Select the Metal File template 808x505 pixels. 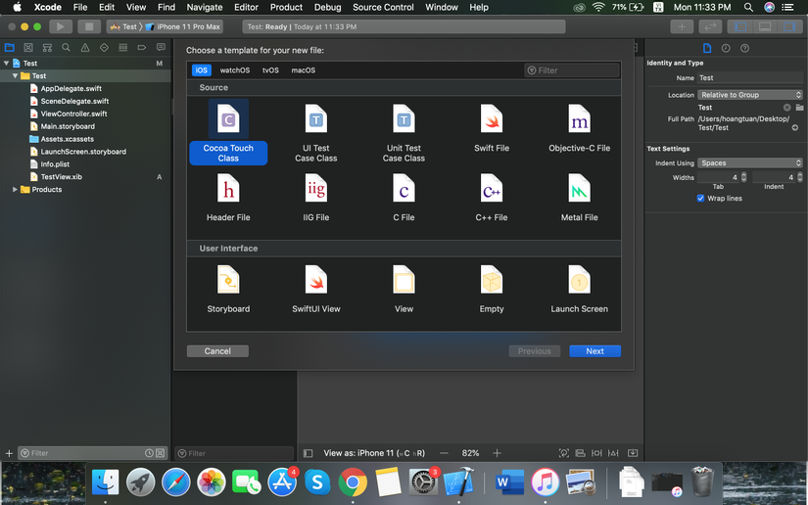(x=579, y=189)
